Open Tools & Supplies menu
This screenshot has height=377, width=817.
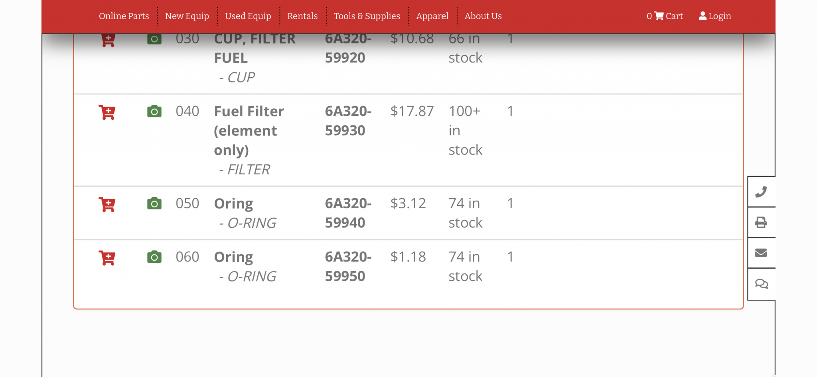pos(367,16)
